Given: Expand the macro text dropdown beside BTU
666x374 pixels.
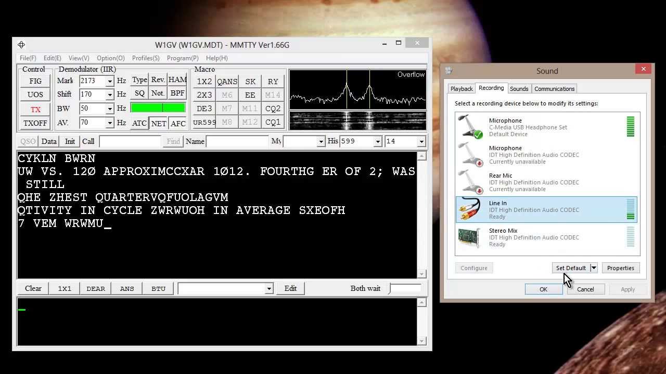Looking at the screenshot, I should click(269, 288).
